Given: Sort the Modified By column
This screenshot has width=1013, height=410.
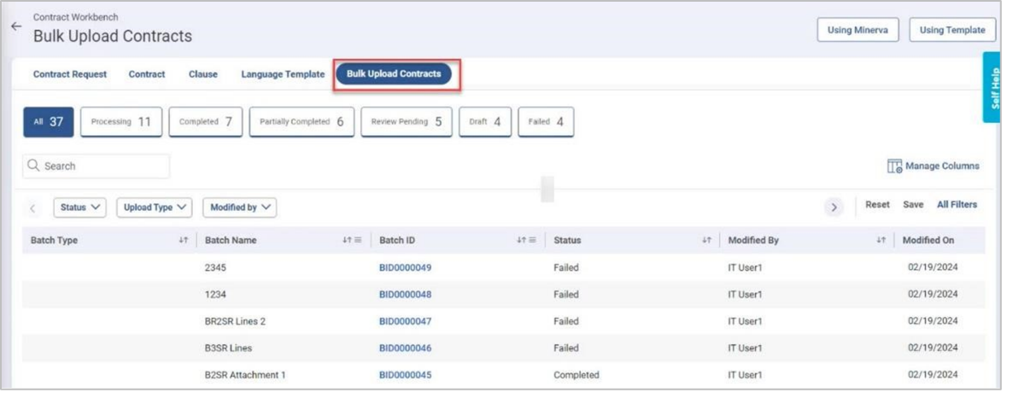Looking at the screenshot, I should click(881, 241).
